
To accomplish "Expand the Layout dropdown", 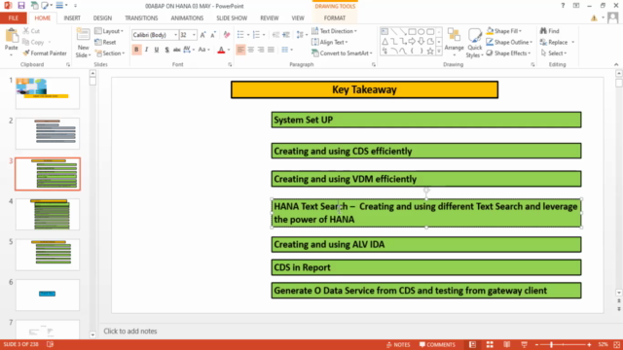I will click(x=109, y=31).
